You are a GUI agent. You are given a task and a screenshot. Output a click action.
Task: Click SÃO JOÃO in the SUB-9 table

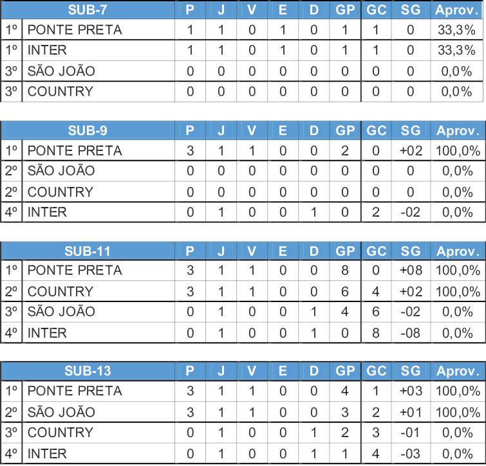coord(61,170)
